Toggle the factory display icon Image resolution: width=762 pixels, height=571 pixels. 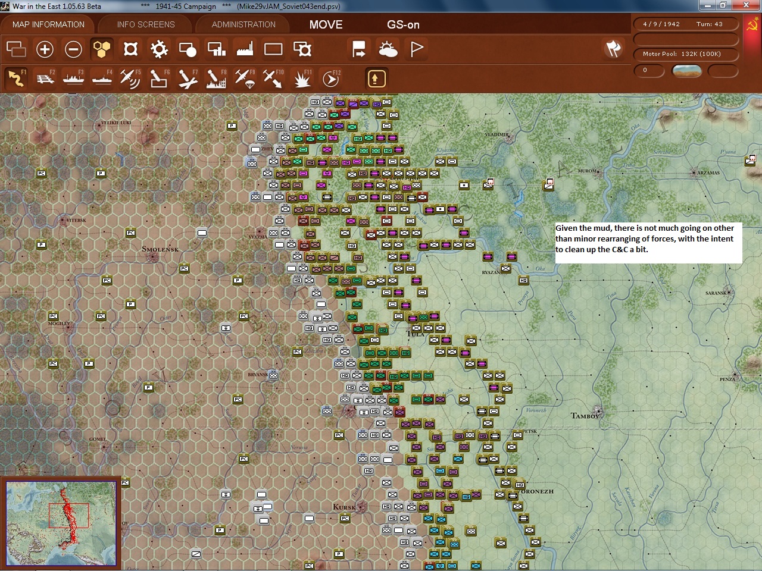245,49
